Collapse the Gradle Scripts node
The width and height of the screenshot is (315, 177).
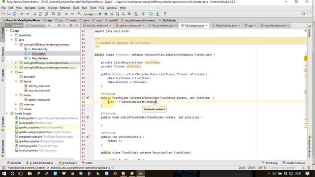pyautogui.click(x=7, y=114)
